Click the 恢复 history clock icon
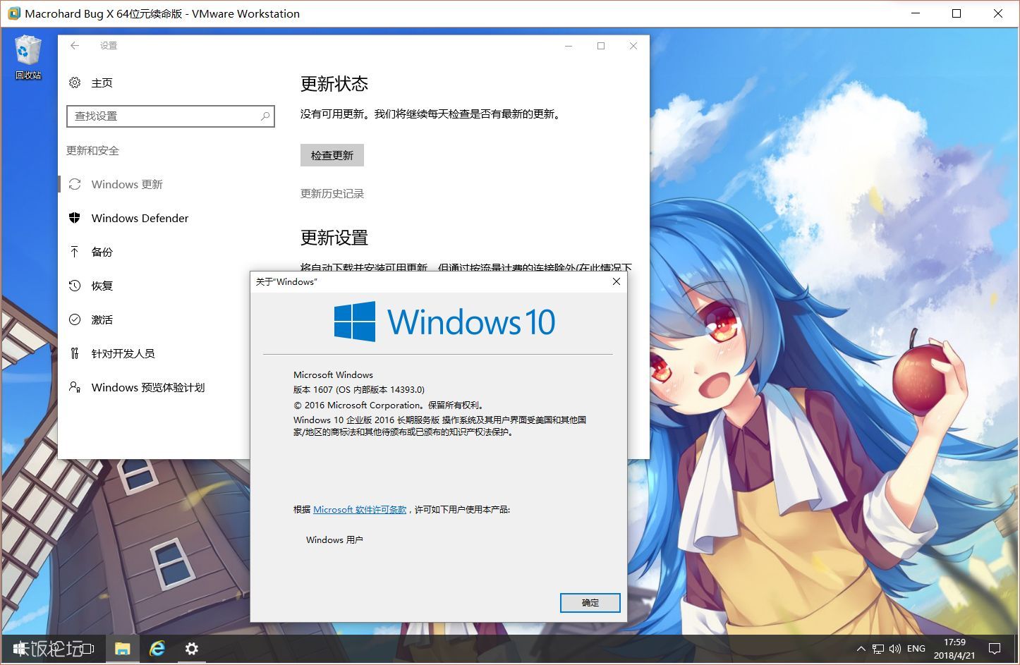Viewport: 1020px width, 665px height. (75, 286)
